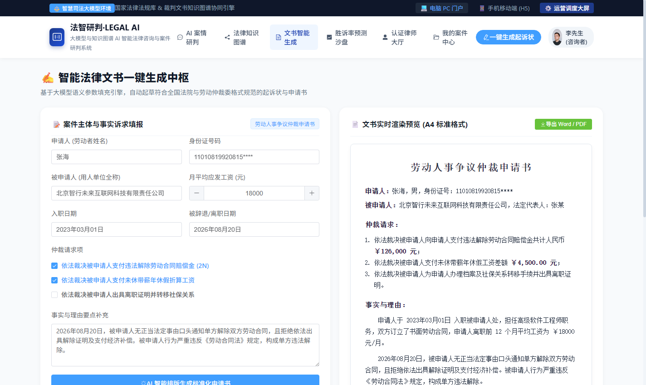Screen dimensions: 646x385
Task: Open the 被辞退/离职日期 date picker
Action: [254, 229]
